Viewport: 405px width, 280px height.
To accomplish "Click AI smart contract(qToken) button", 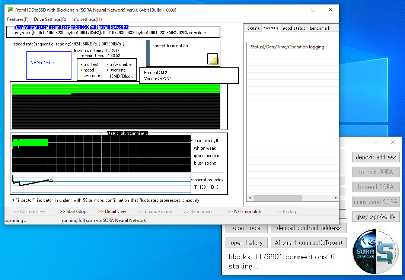I will coord(309,243).
